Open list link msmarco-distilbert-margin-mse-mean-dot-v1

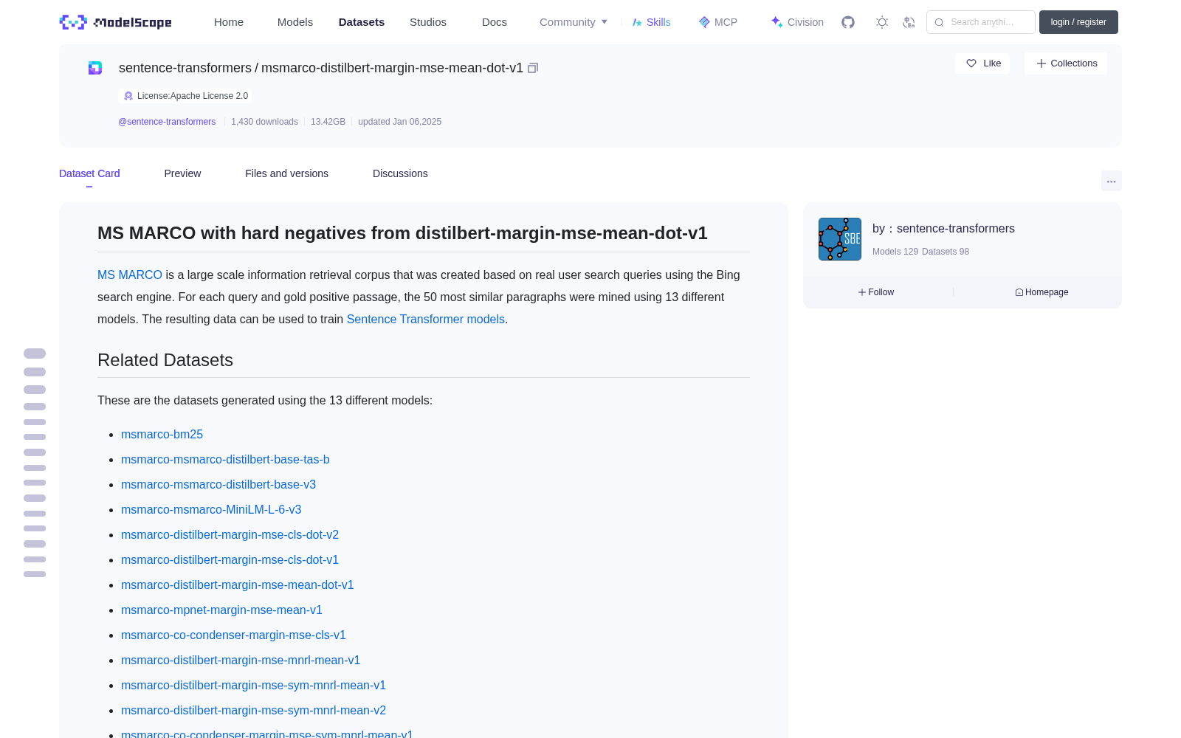pyautogui.click(x=238, y=585)
